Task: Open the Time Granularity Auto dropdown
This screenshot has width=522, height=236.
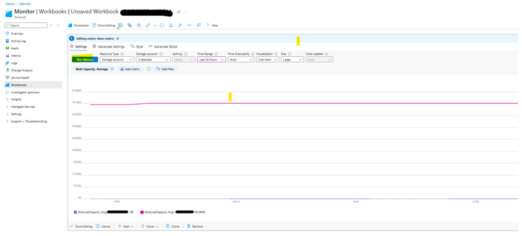Action: (x=241, y=59)
